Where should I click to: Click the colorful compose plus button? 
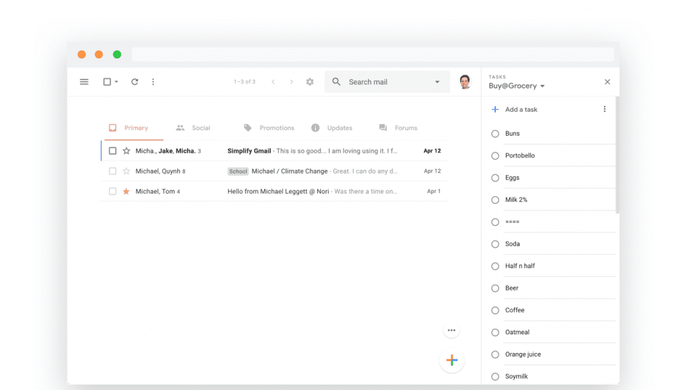(452, 360)
